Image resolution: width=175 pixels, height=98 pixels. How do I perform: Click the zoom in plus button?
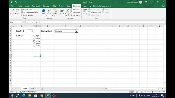click(160, 92)
